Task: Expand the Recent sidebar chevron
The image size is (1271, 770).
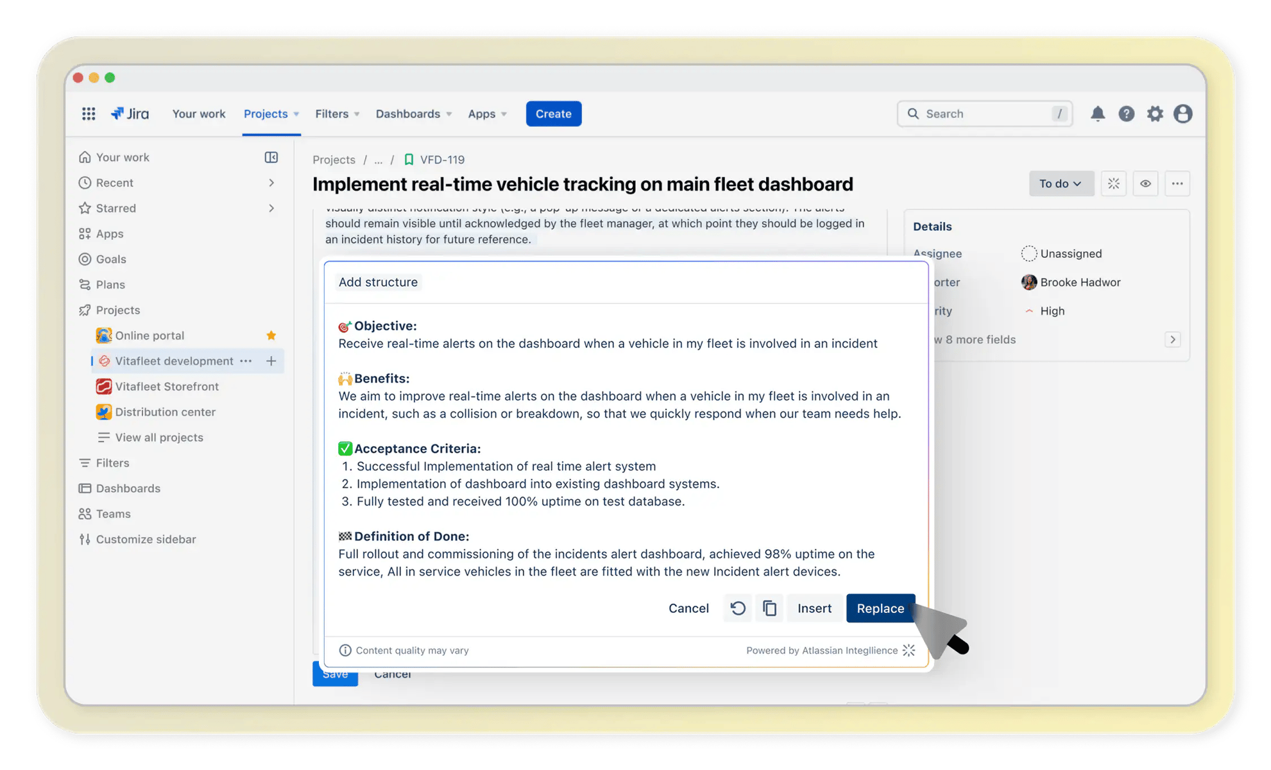Action: (271, 183)
